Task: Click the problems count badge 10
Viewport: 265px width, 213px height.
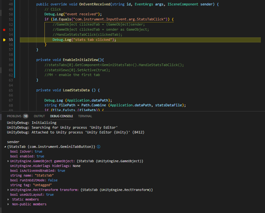Action: click(26, 116)
